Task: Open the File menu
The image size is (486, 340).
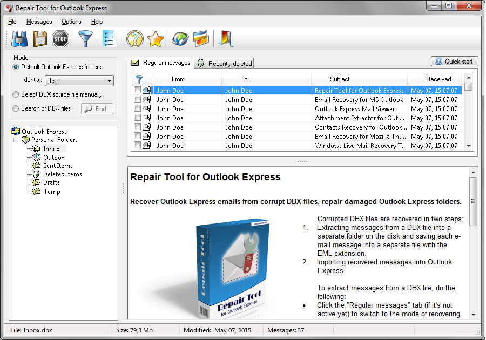Action: (x=12, y=22)
